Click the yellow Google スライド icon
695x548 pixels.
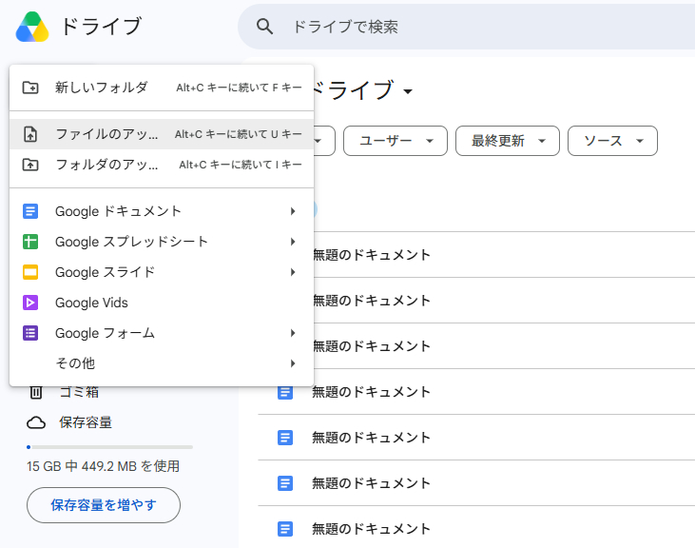click(30, 272)
